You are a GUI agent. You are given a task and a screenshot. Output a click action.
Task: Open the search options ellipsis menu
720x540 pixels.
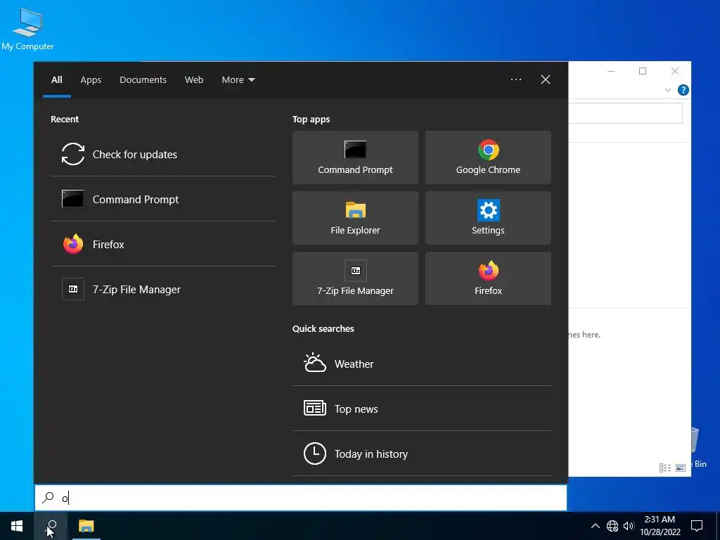515,79
